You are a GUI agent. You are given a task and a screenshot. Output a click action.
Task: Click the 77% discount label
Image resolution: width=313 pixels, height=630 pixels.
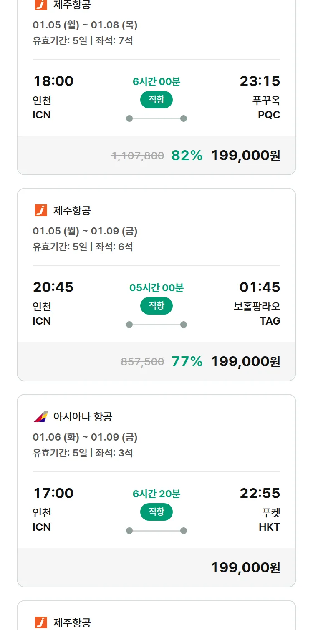(x=187, y=362)
